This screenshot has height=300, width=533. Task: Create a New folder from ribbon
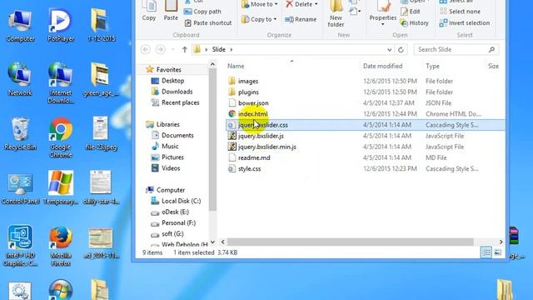point(336,13)
